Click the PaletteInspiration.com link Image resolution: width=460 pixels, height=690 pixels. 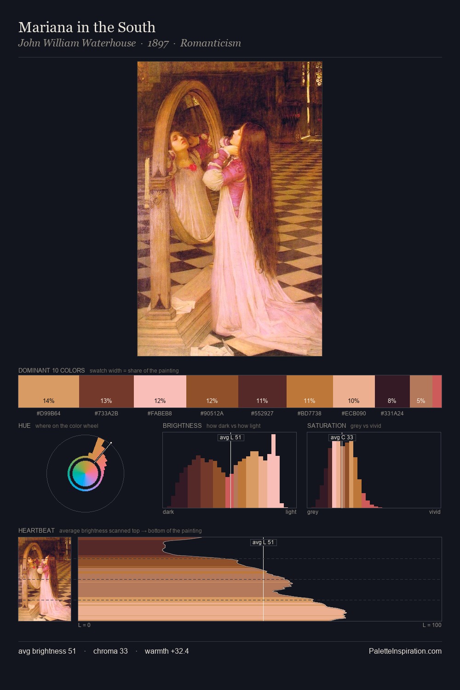405,651
